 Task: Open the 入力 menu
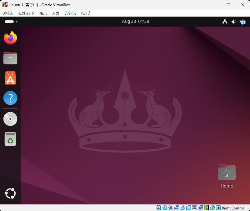[56, 13]
